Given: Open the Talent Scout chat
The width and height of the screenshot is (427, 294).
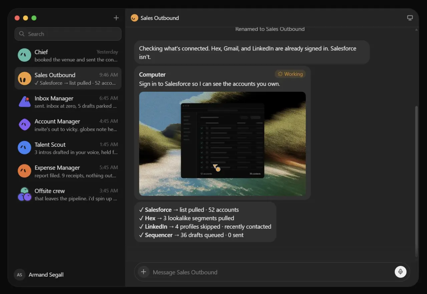Looking at the screenshot, I should 68,148.
